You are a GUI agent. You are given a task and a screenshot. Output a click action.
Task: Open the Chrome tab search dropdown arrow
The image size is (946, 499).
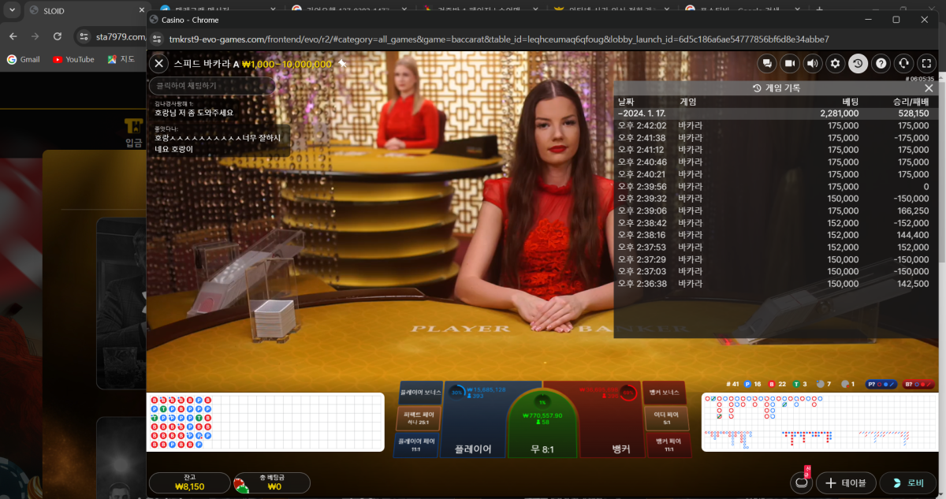(12, 11)
